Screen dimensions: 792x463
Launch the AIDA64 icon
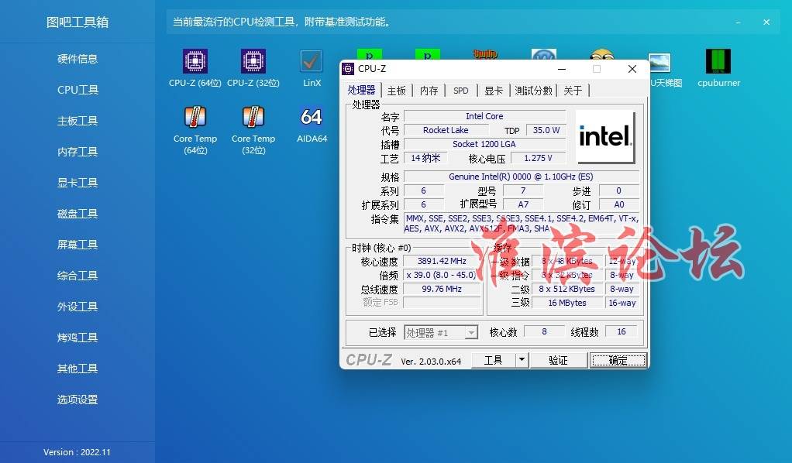pos(312,117)
